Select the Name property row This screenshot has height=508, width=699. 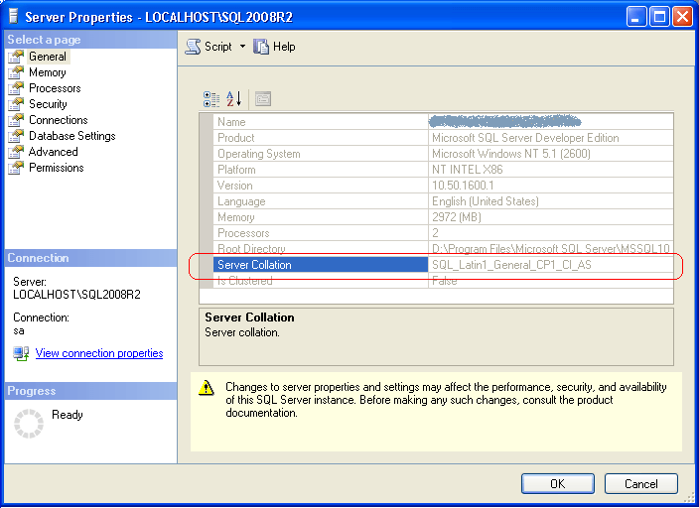point(443,122)
